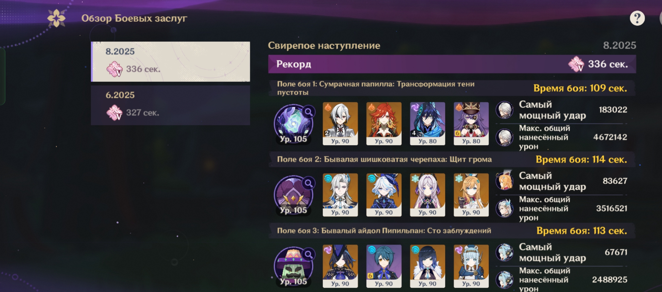Inspect the battlefield 1 boss magnifier icon
The height and width of the screenshot is (292, 662).
pos(309,112)
